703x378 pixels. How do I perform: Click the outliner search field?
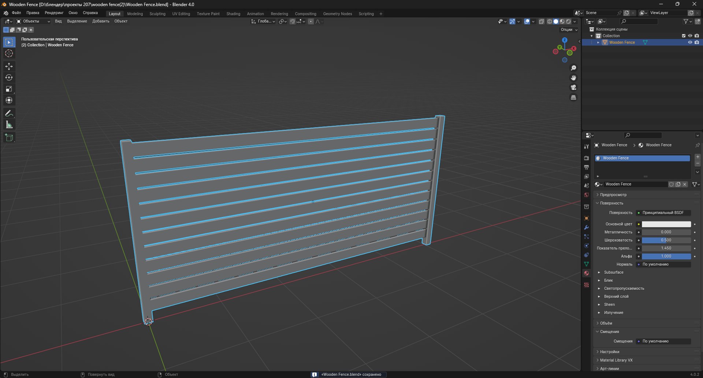pos(639,22)
